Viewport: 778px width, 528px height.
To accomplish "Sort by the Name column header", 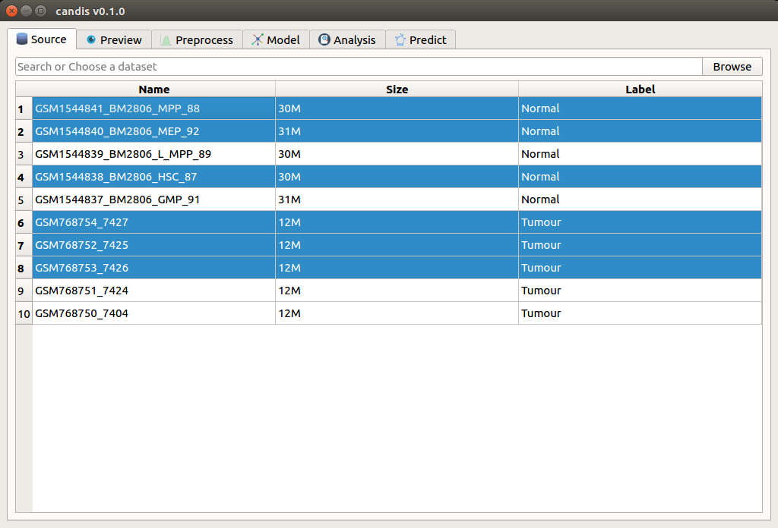I will [153, 90].
